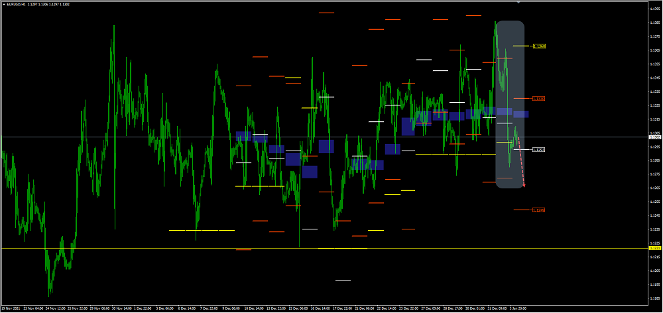Click the red dashed arrow head
This screenshot has height=313, width=663.
[x=524, y=185]
